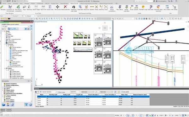The image size is (189, 117).
Task: Select the Move node tool
Action: tap(58, 8)
